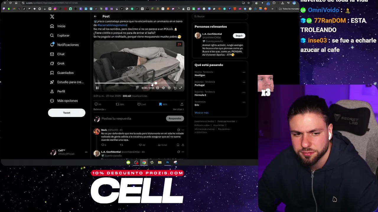The height and width of the screenshot is (212, 378).
Task: Repost the post with 203 reposts
Action: [120, 104]
